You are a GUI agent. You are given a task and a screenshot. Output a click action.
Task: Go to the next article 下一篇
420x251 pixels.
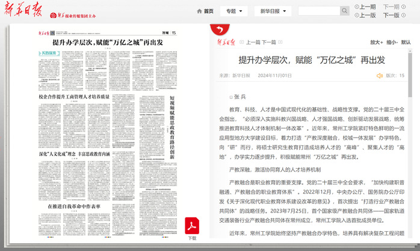click(x=268, y=42)
